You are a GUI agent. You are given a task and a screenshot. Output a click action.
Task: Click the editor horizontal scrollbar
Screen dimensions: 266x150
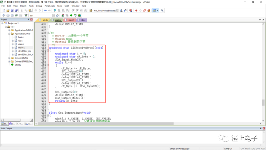pyautogui.click(x=106, y=124)
